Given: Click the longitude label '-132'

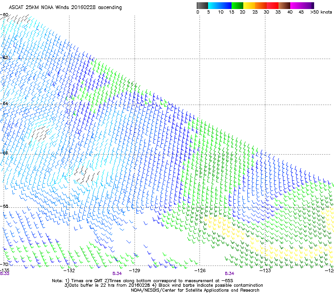Looking at the screenshot, I should [x=69, y=270].
